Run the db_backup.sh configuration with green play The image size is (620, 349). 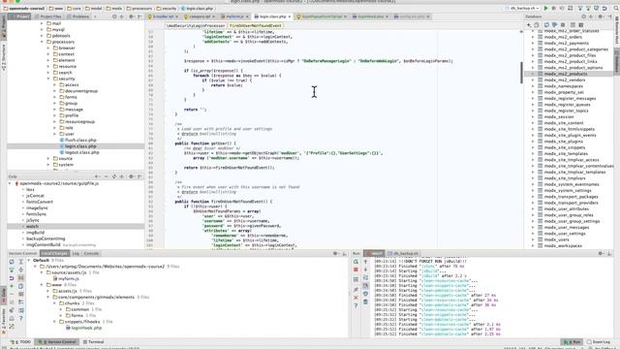click(545, 8)
